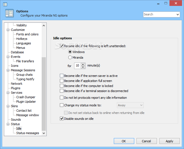Collapse the Events tree node

8,57
